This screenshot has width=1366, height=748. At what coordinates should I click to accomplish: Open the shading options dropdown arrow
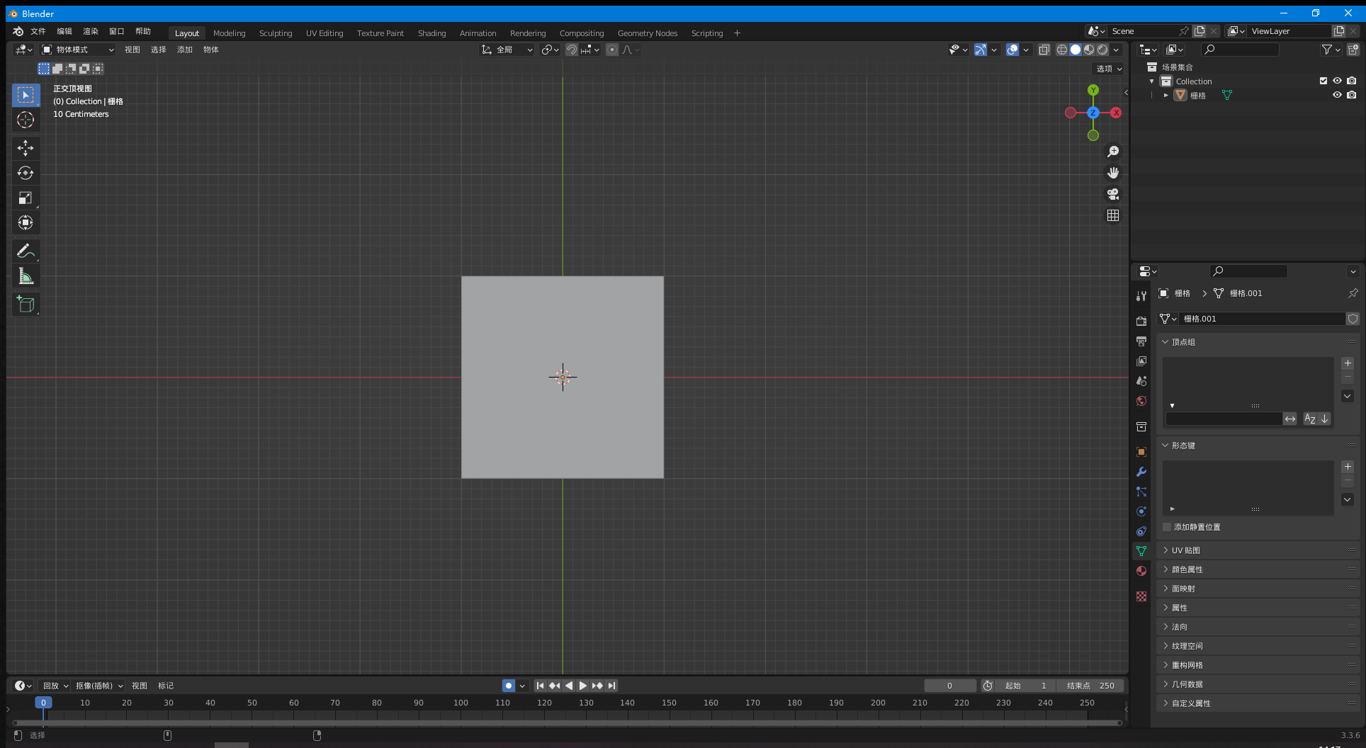click(1116, 50)
